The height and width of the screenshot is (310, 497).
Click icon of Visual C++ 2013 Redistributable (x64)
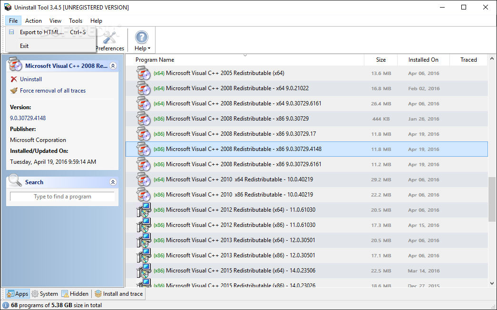[x=144, y=240]
